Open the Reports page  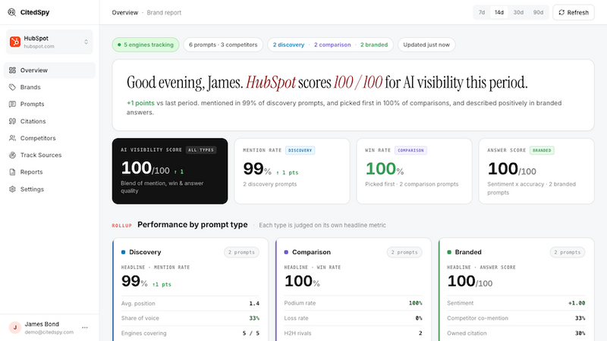[x=49, y=172]
